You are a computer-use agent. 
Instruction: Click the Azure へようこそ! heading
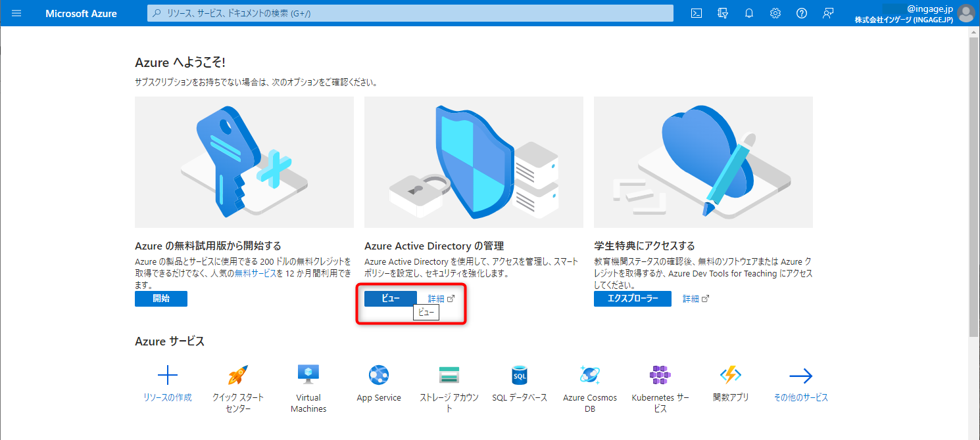tap(180, 62)
